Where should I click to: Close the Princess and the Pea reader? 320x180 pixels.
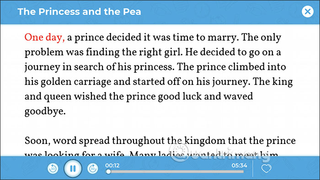tap(308, 11)
